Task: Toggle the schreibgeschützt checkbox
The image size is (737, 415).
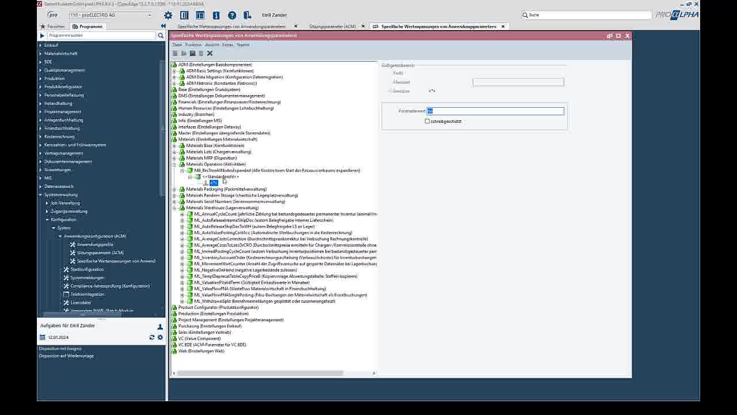Action: [427, 121]
